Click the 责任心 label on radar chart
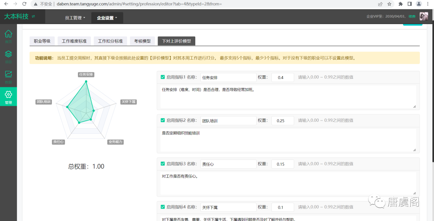The width and height of the screenshot is (434, 221). [59, 142]
